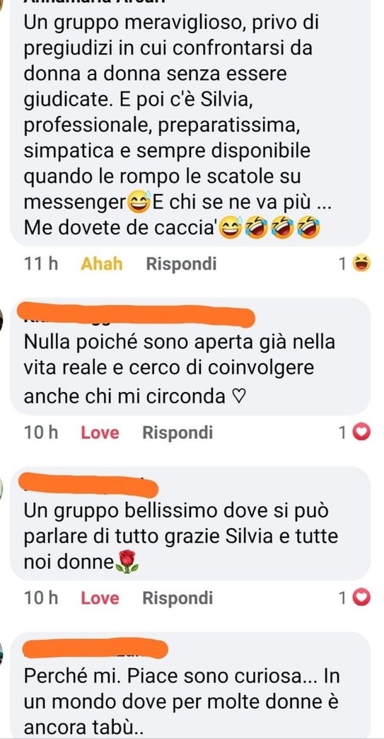The width and height of the screenshot is (384, 739).
Task: Click the 10 h timestamp under 'noi donne'
Action: [x=41, y=598]
